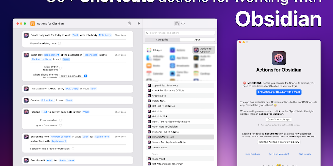
Task: Select Open Note In Obsidian action
Action: 180,127
